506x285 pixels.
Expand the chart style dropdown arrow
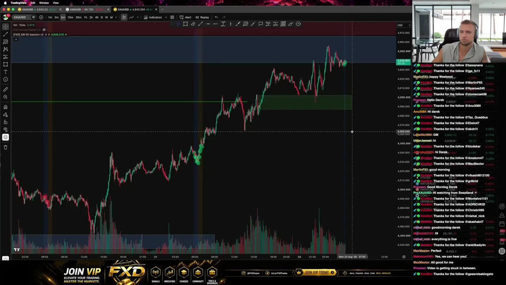coord(137,17)
